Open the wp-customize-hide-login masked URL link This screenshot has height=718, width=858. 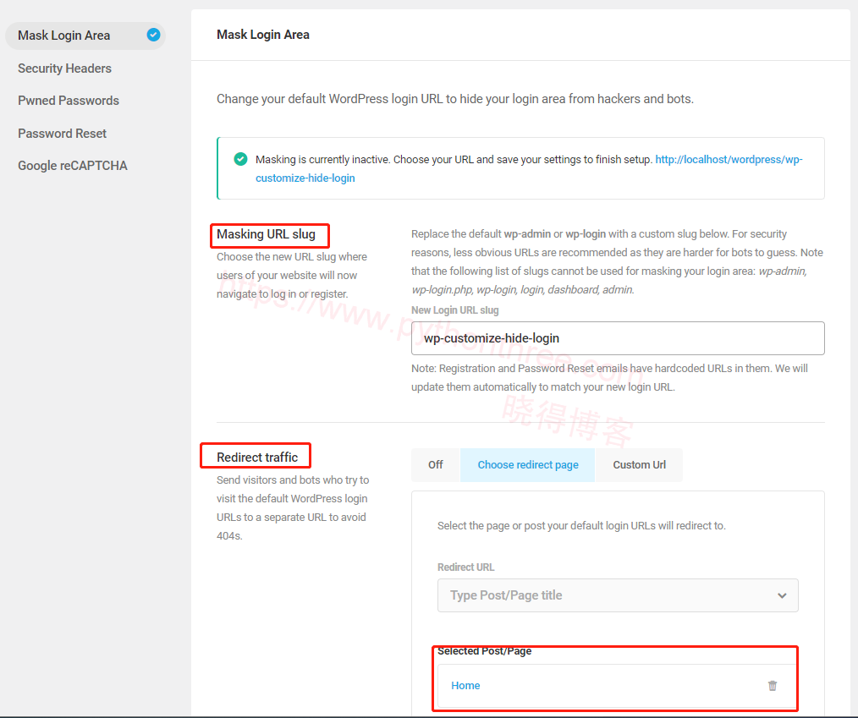529,168
